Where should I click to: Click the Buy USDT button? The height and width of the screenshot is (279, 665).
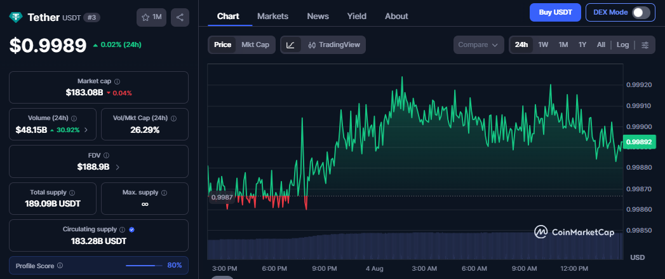pos(554,12)
